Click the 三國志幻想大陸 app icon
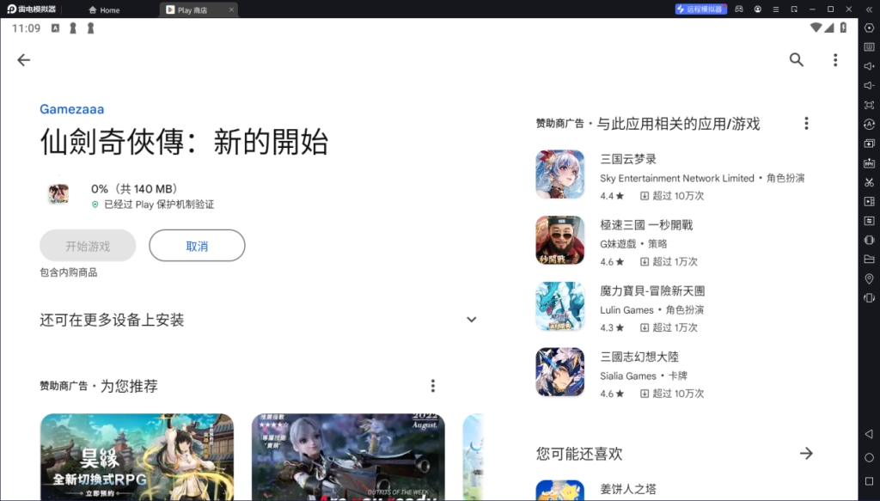This screenshot has width=880, height=501. (x=560, y=372)
